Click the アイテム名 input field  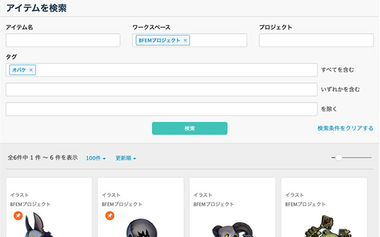tap(63, 40)
